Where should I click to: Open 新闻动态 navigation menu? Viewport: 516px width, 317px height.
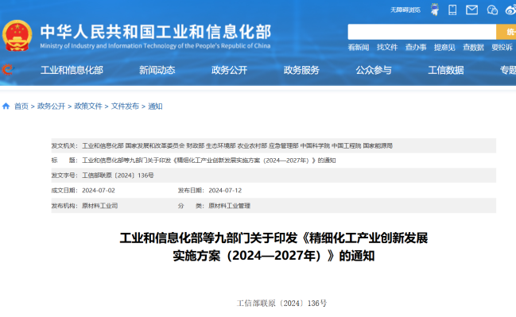[x=157, y=70]
